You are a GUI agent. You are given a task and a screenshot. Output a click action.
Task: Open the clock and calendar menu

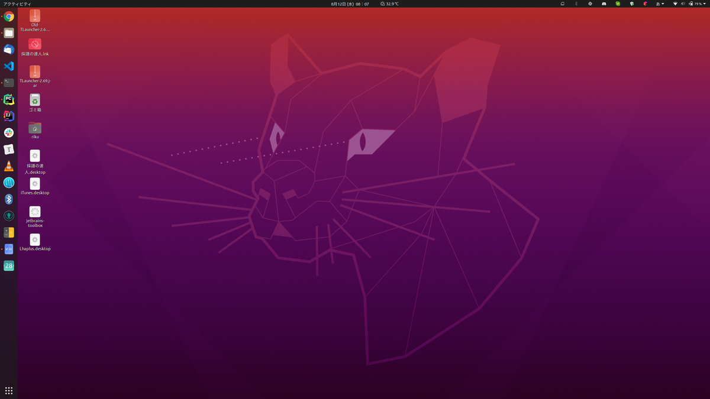tap(350, 4)
